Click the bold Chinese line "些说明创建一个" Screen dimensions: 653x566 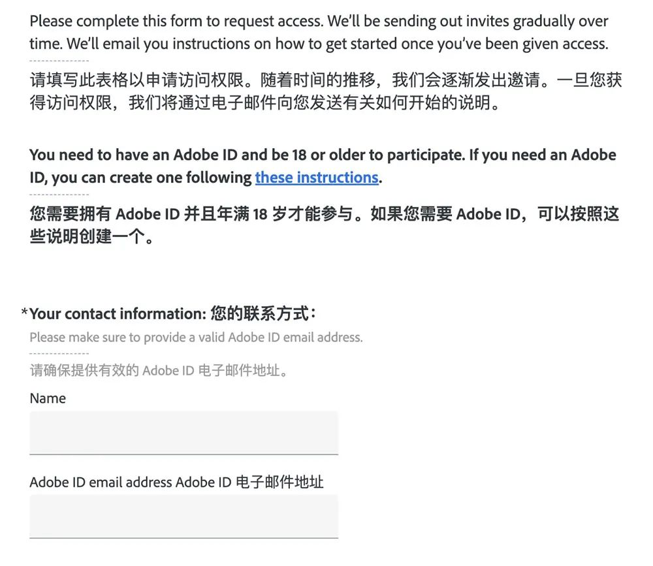(x=91, y=236)
